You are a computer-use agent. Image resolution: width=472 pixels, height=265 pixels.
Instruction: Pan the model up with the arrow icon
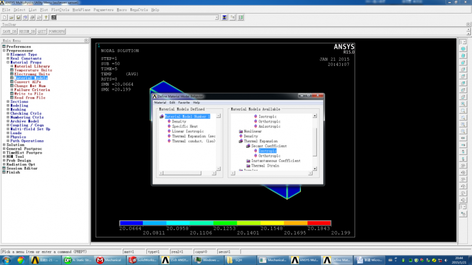(x=463, y=152)
